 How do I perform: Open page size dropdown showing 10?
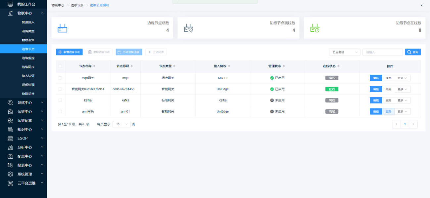[121, 124]
